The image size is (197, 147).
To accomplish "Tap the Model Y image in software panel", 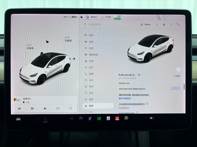I will point(151,48).
